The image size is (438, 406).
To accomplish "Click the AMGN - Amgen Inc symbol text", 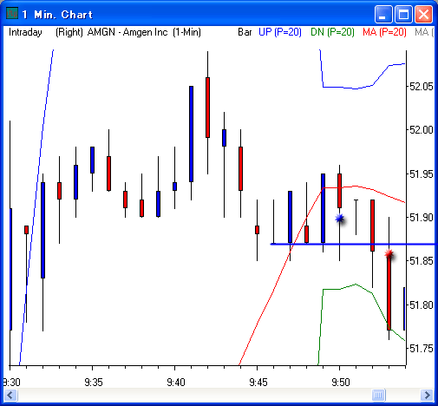I will pyautogui.click(x=127, y=32).
